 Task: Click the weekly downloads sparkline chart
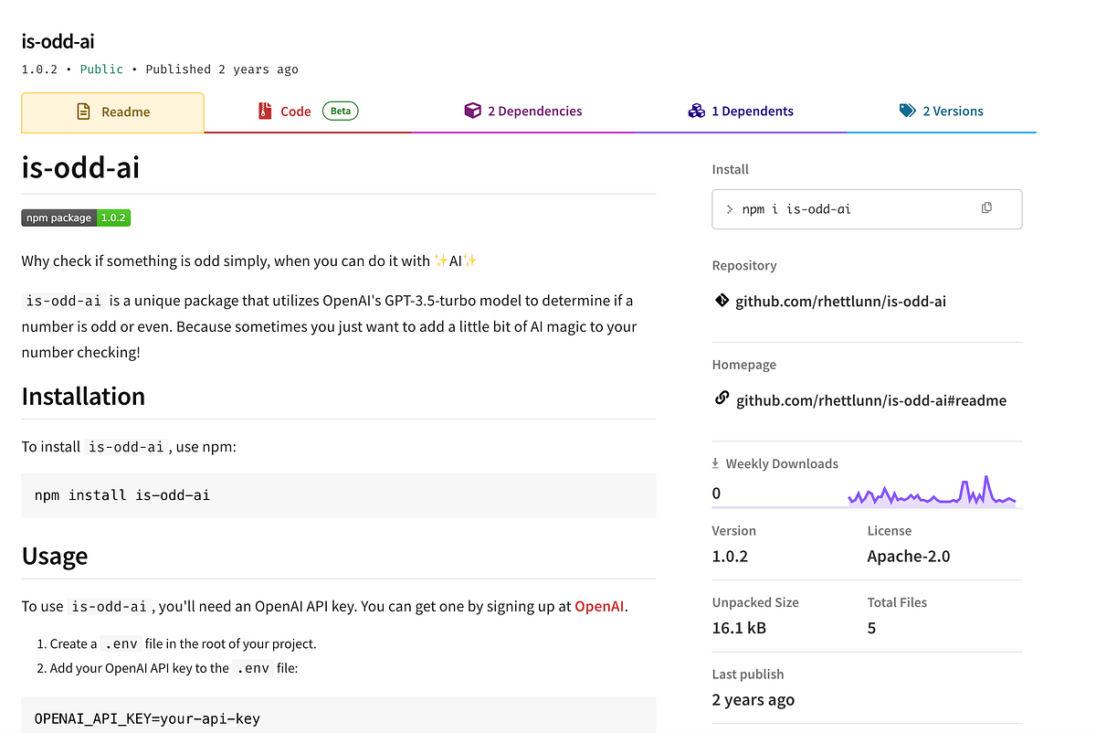click(932, 492)
